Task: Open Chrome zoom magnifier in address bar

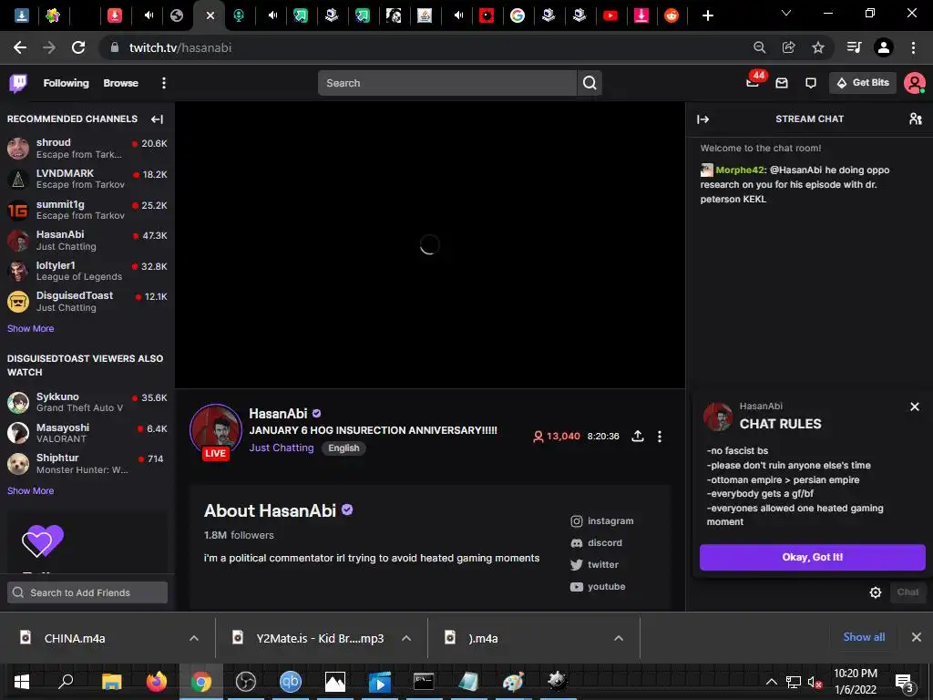Action: click(759, 47)
